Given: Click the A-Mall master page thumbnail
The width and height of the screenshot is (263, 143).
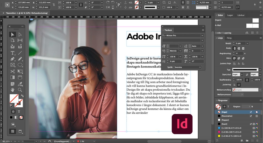Looking at the screenshot, I should click(252, 26).
